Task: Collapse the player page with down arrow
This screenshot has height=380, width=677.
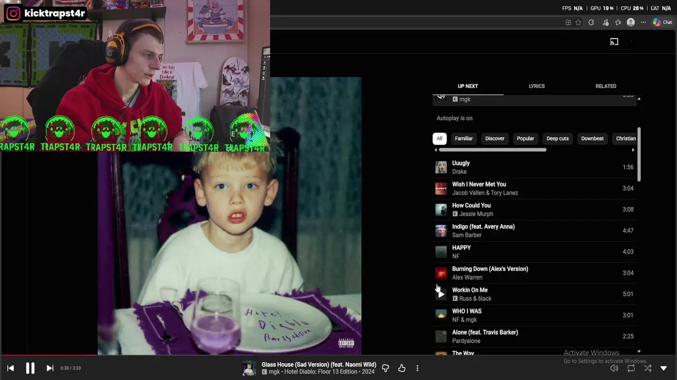Action: pyautogui.click(x=664, y=368)
